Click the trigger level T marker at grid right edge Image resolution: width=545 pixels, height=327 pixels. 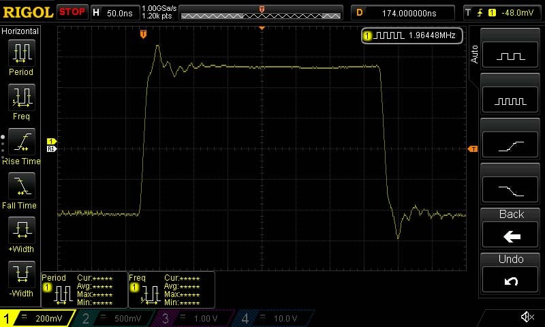tap(473, 149)
